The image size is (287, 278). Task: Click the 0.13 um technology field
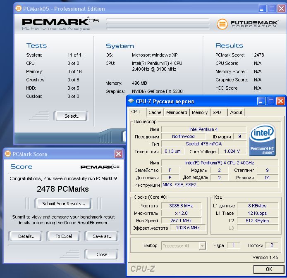pyautogui.click(x=172, y=151)
